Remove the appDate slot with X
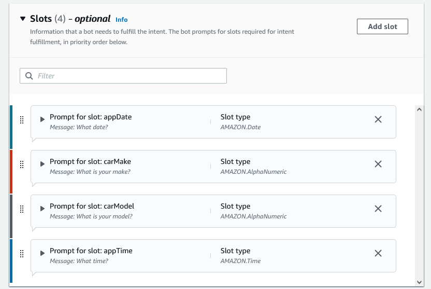Image resolution: width=431 pixels, height=289 pixels. 378,119
